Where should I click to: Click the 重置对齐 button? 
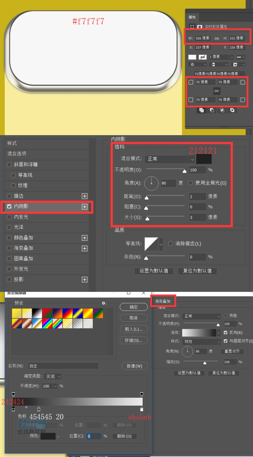232,351
